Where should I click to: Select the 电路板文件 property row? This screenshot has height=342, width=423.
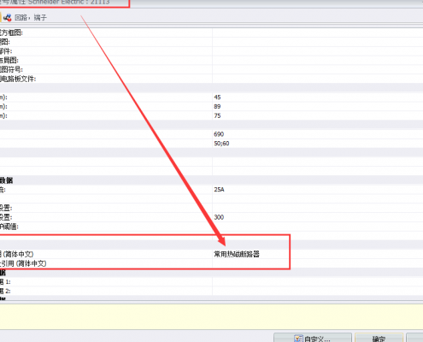(211, 79)
